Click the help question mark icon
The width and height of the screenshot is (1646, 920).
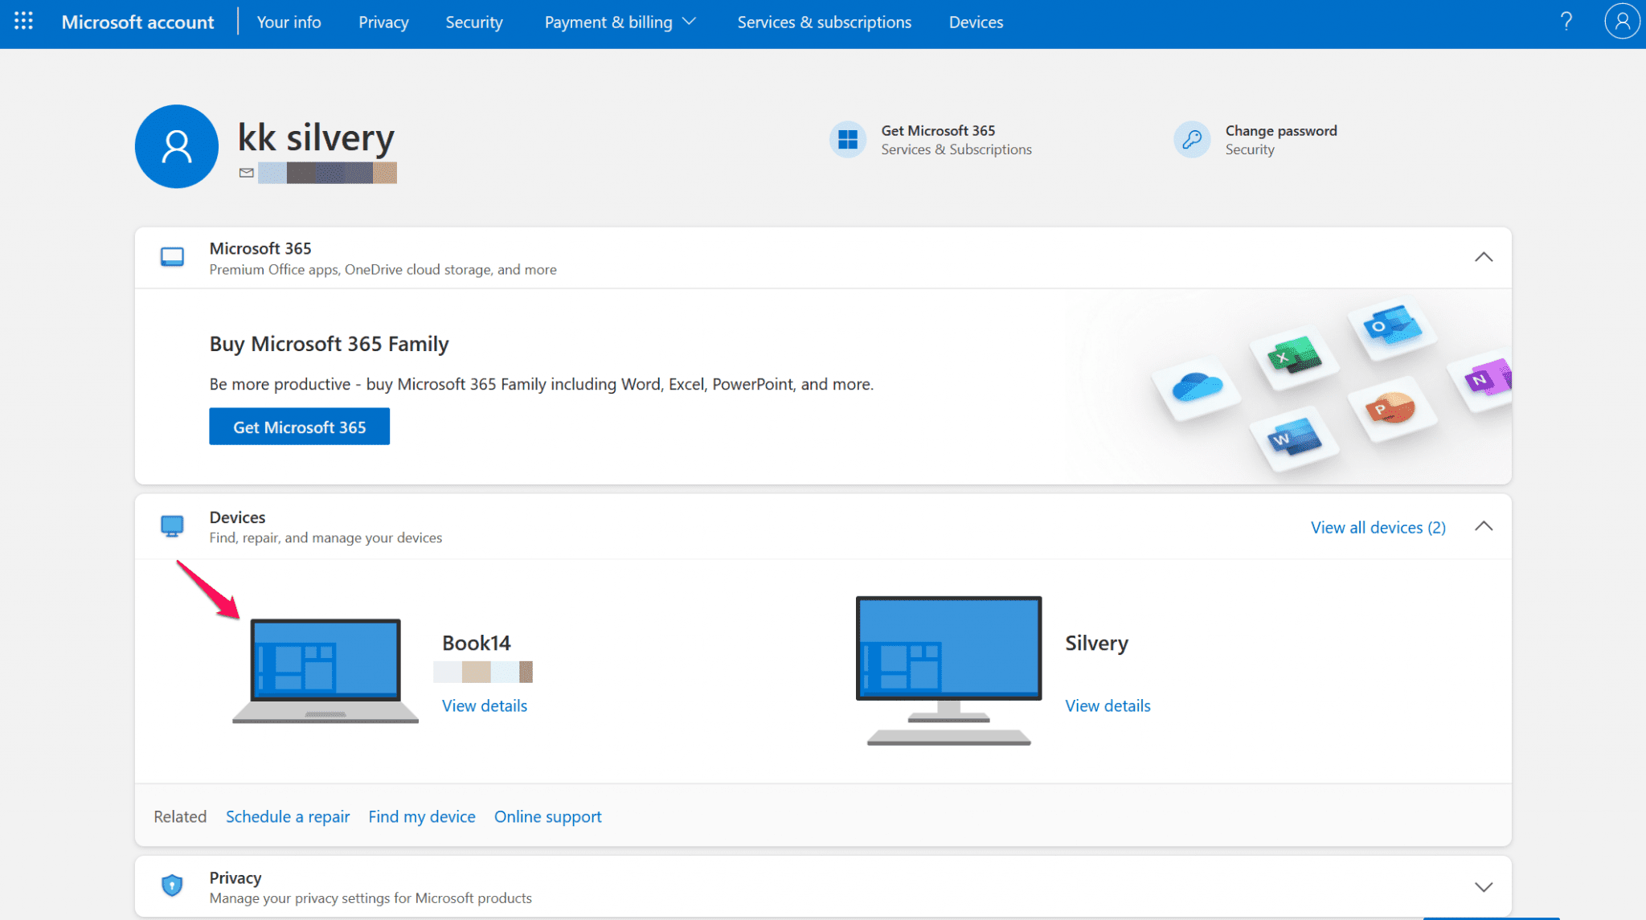[1566, 22]
